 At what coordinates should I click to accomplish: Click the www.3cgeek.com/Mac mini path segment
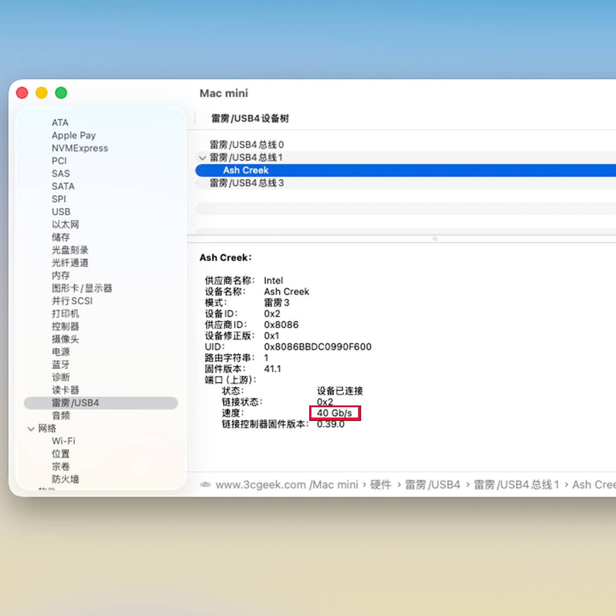[287, 485]
